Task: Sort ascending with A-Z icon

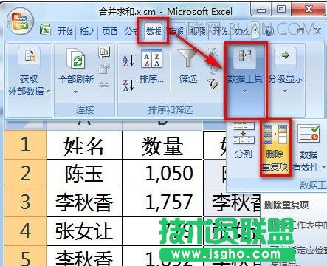Action: [128, 61]
